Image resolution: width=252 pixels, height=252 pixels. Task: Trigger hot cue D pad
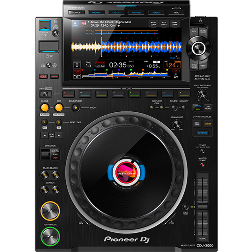(x=118, y=94)
